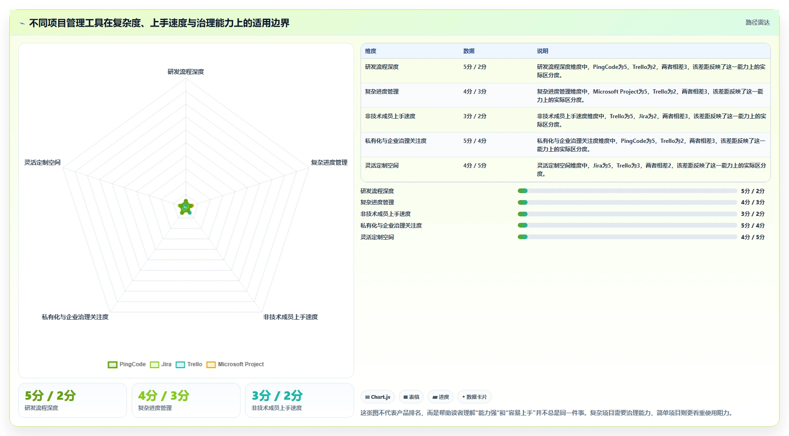This screenshot has height=436, width=789.
Task: Click the 灵活定制空间 axis label on the radar
Action: click(x=42, y=162)
